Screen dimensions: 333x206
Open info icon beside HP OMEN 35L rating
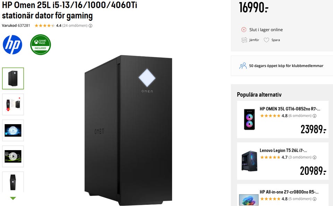click(x=315, y=116)
